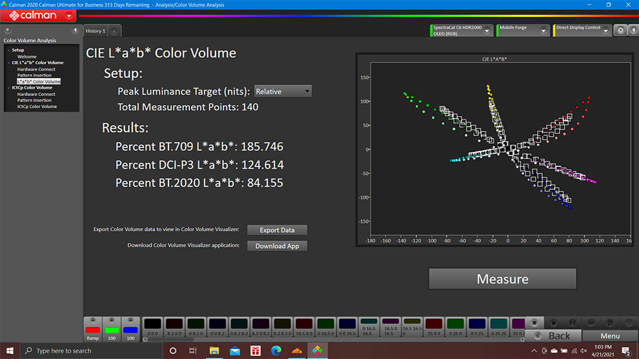639x359 pixels.
Task: Select Hardware Connect under CIE L*a*b* Color Volume
Action: point(36,69)
